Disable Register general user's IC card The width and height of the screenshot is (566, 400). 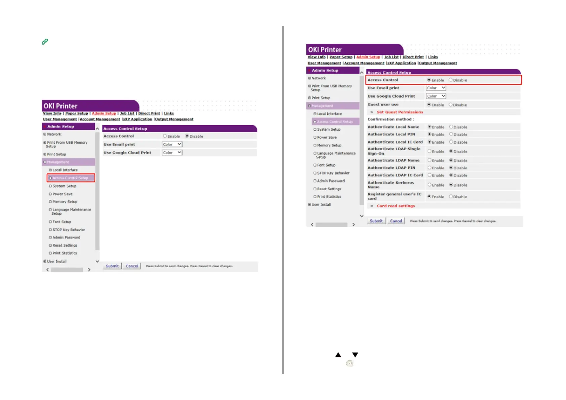(451, 196)
